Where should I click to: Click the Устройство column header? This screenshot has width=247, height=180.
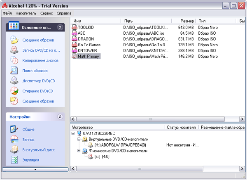point(117,127)
